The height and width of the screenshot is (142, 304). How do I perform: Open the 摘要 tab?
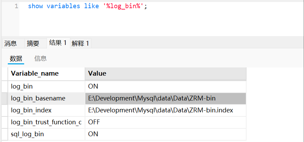pos(33,43)
